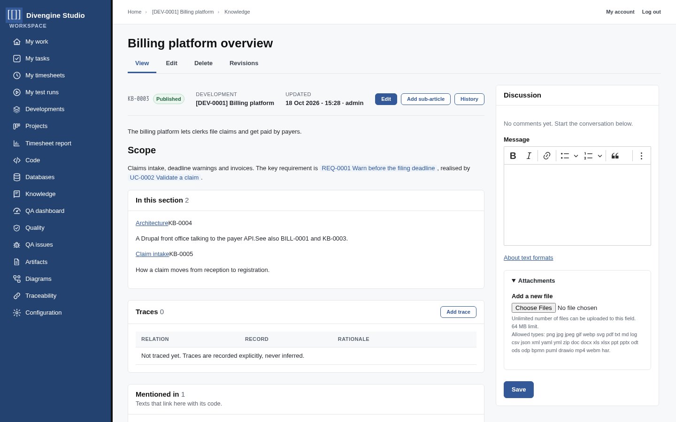Click inside the Message text area
Viewport: 676px width, 422px height.
pos(577,205)
